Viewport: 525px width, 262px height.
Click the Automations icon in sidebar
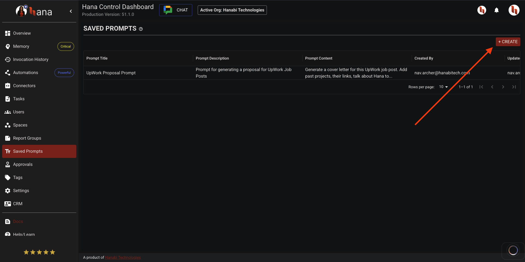[8, 73]
